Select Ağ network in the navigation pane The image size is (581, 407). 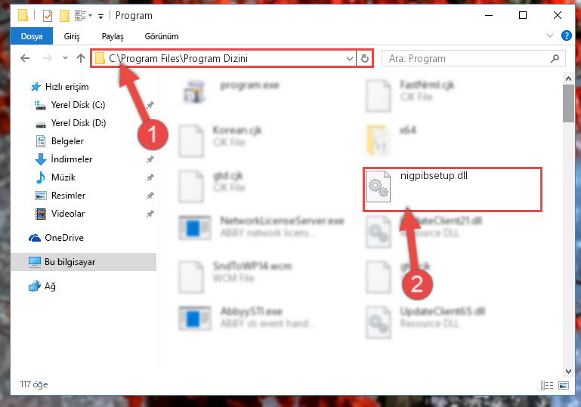pyautogui.click(x=42, y=286)
